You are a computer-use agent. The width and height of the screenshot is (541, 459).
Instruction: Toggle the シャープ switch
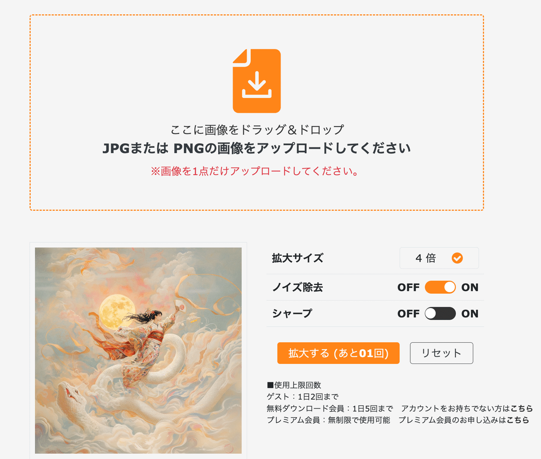coord(440,314)
